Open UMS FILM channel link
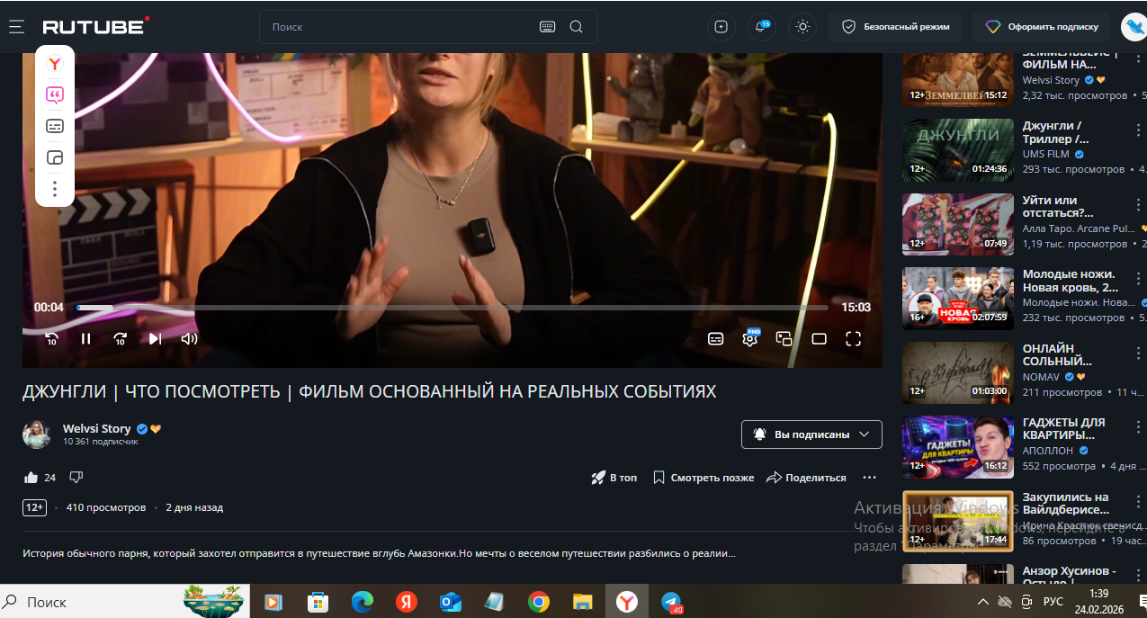 [1046, 154]
